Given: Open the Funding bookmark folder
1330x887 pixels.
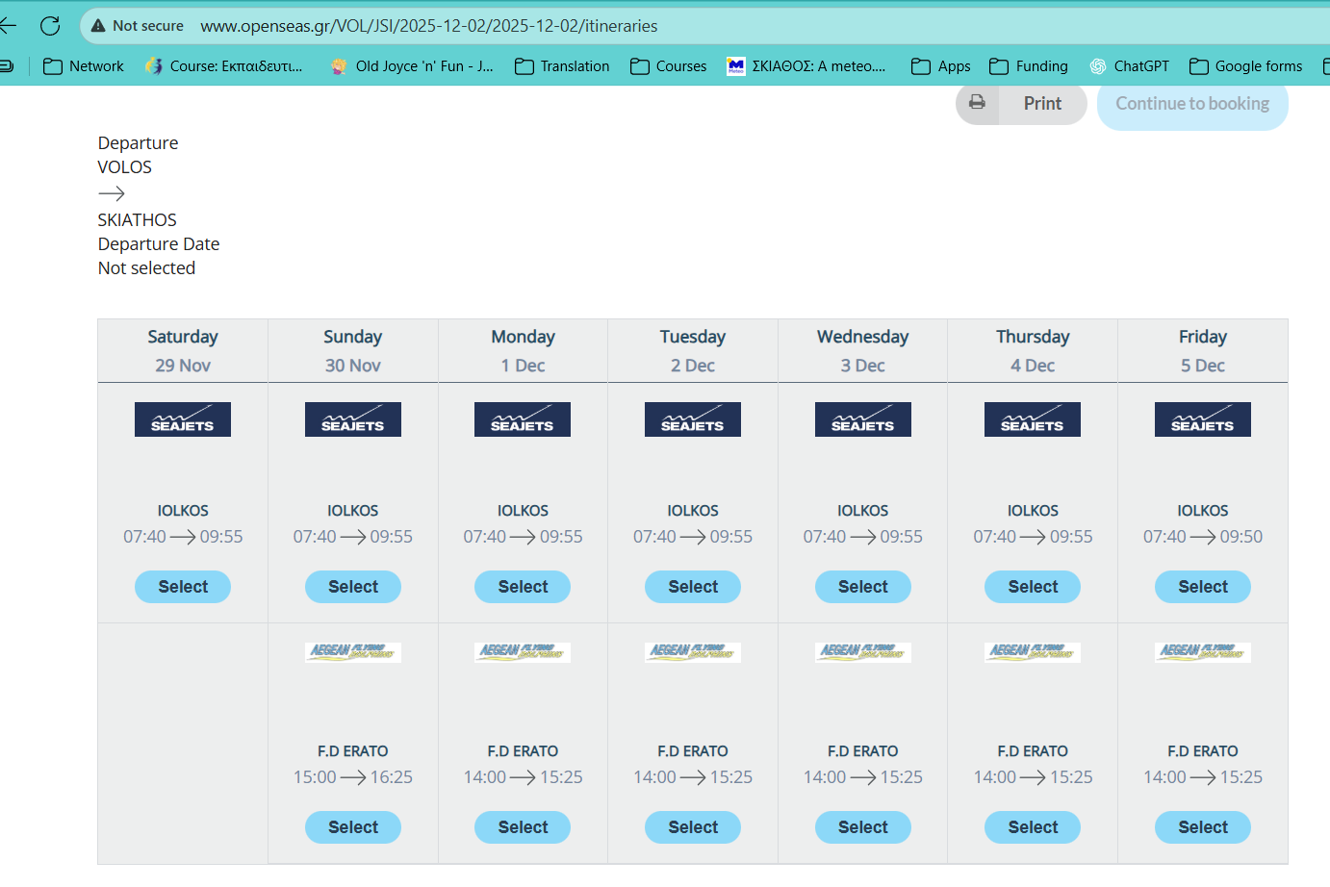Looking at the screenshot, I should [x=1028, y=66].
